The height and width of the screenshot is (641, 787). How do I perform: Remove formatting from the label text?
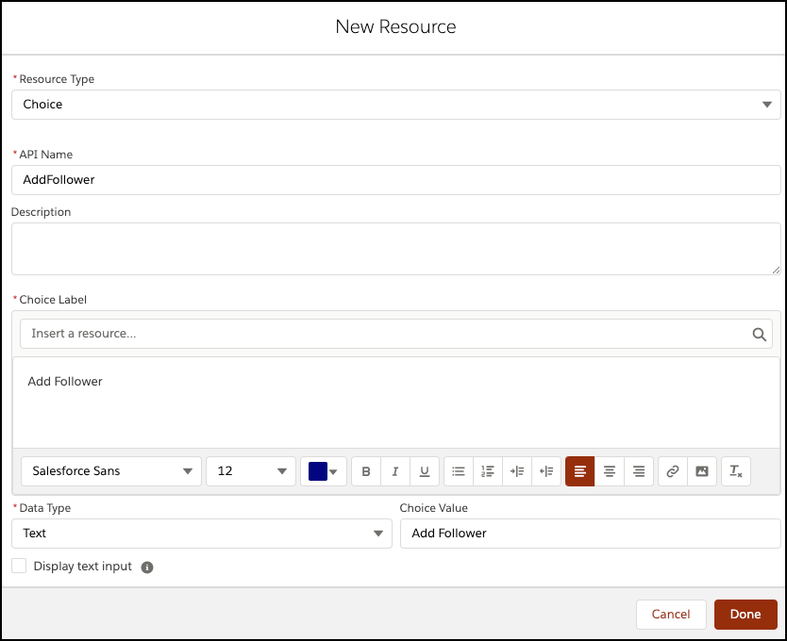pos(736,471)
